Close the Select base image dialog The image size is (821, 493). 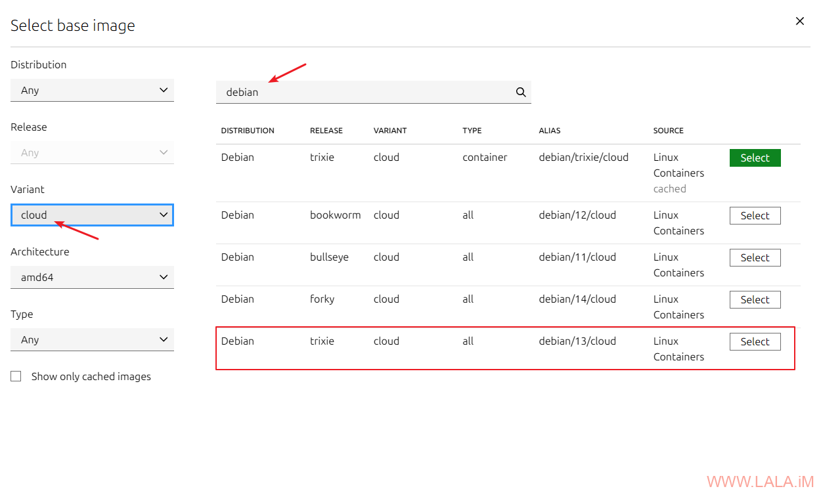pyautogui.click(x=799, y=21)
